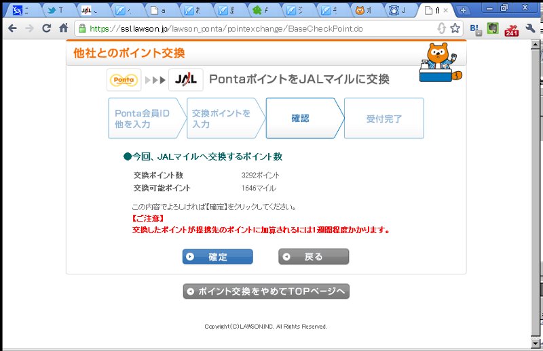Click the PontaポイントをJALマイルに交換 title
The width and height of the screenshot is (543, 351).
299,79
